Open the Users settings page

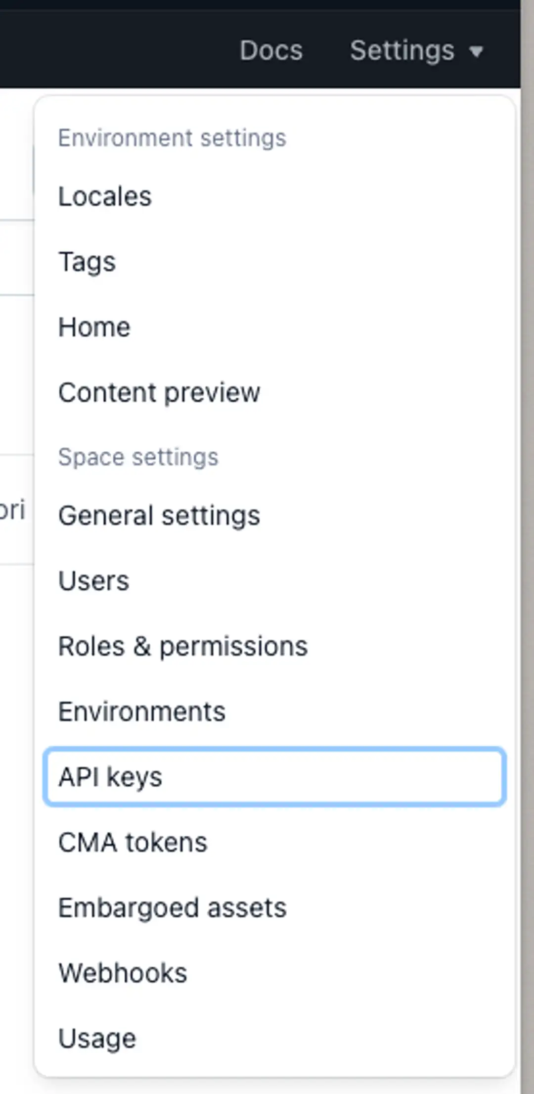pos(93,581)
